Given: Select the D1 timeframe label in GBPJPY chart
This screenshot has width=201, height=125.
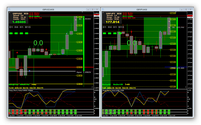Looking at the screenshot, I should click(x=105, y=27).
